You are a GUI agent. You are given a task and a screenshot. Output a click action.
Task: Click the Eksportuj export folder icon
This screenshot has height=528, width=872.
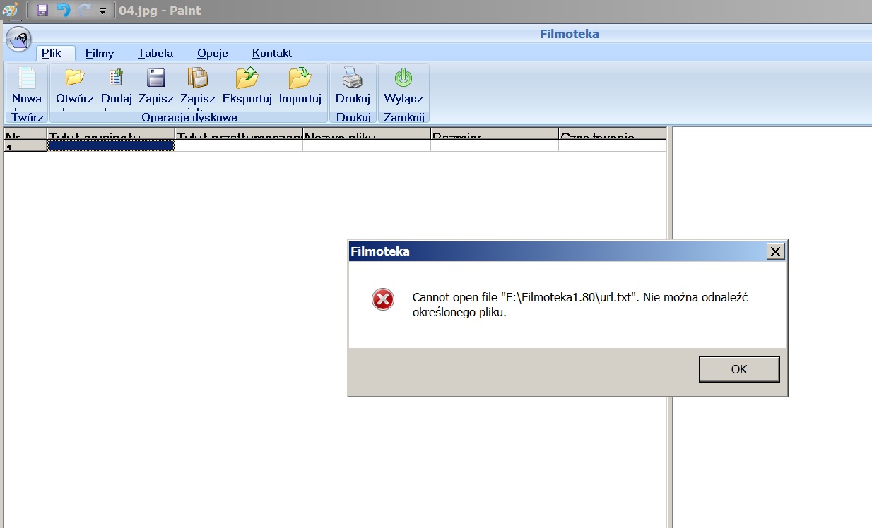(x=247, y=78)
